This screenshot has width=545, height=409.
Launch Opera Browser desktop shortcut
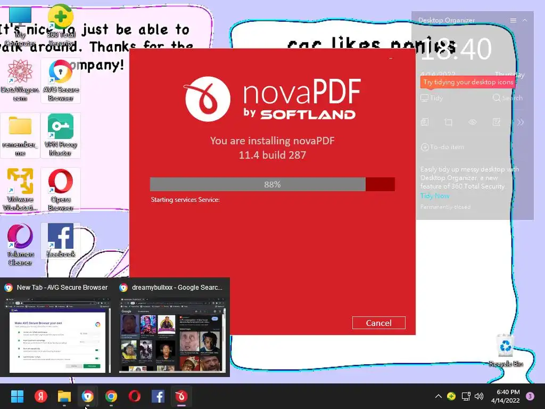pyautogui.click(x=61, y=190)
